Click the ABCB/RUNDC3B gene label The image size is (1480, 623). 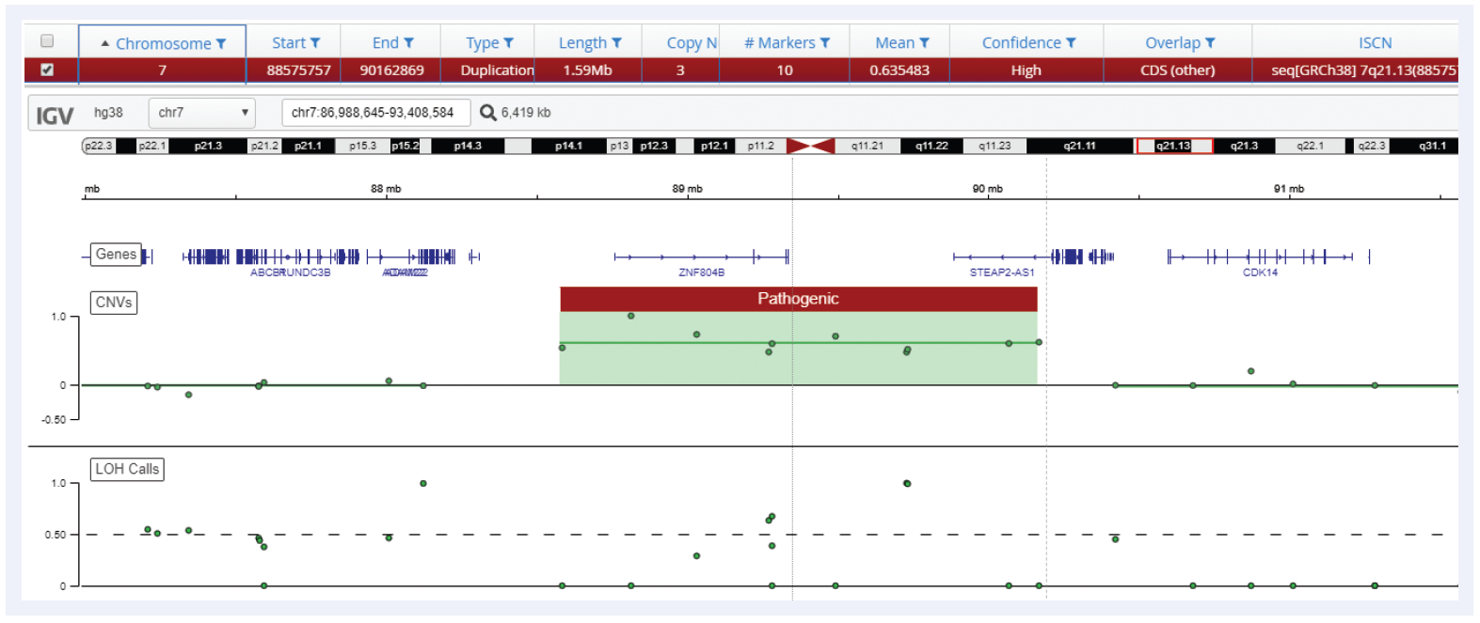(290, 273)
